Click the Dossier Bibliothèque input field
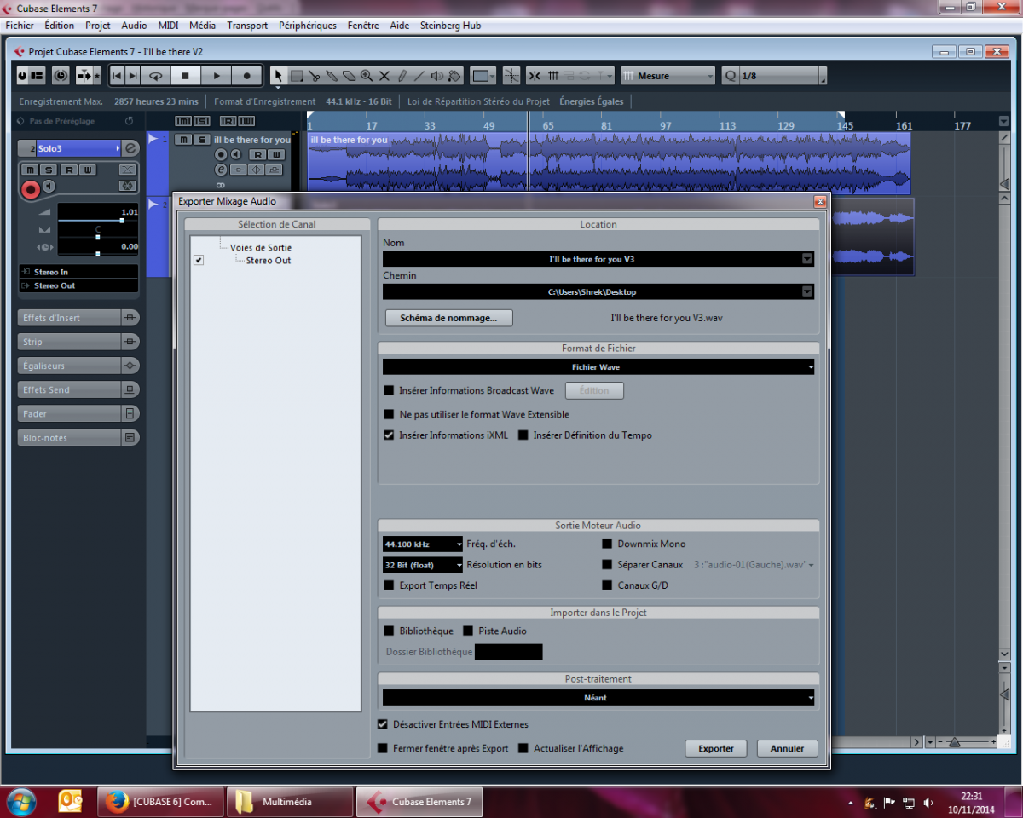Screen dimensions: 1023x818 click(509, 652)
